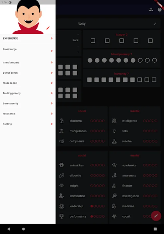Set academics rating to third dot
164x234 pixels.
click(150, 165)
